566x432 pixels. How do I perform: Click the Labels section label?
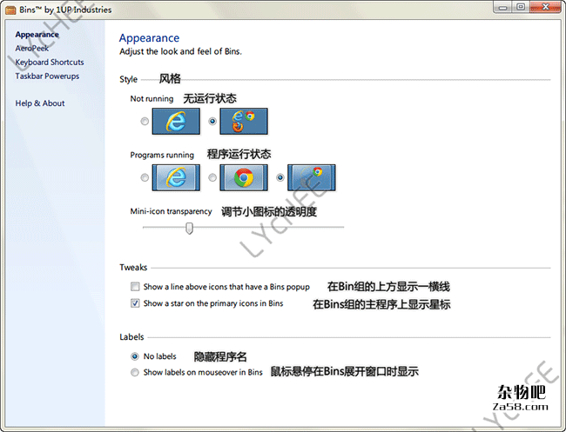point(131,337)
